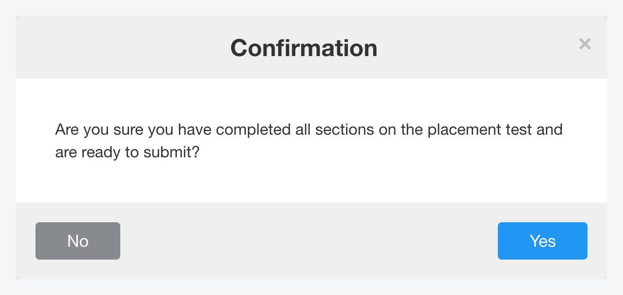Click the gray footer area between No and Yes
Viewport: 623px width, 295px height.
309,241
